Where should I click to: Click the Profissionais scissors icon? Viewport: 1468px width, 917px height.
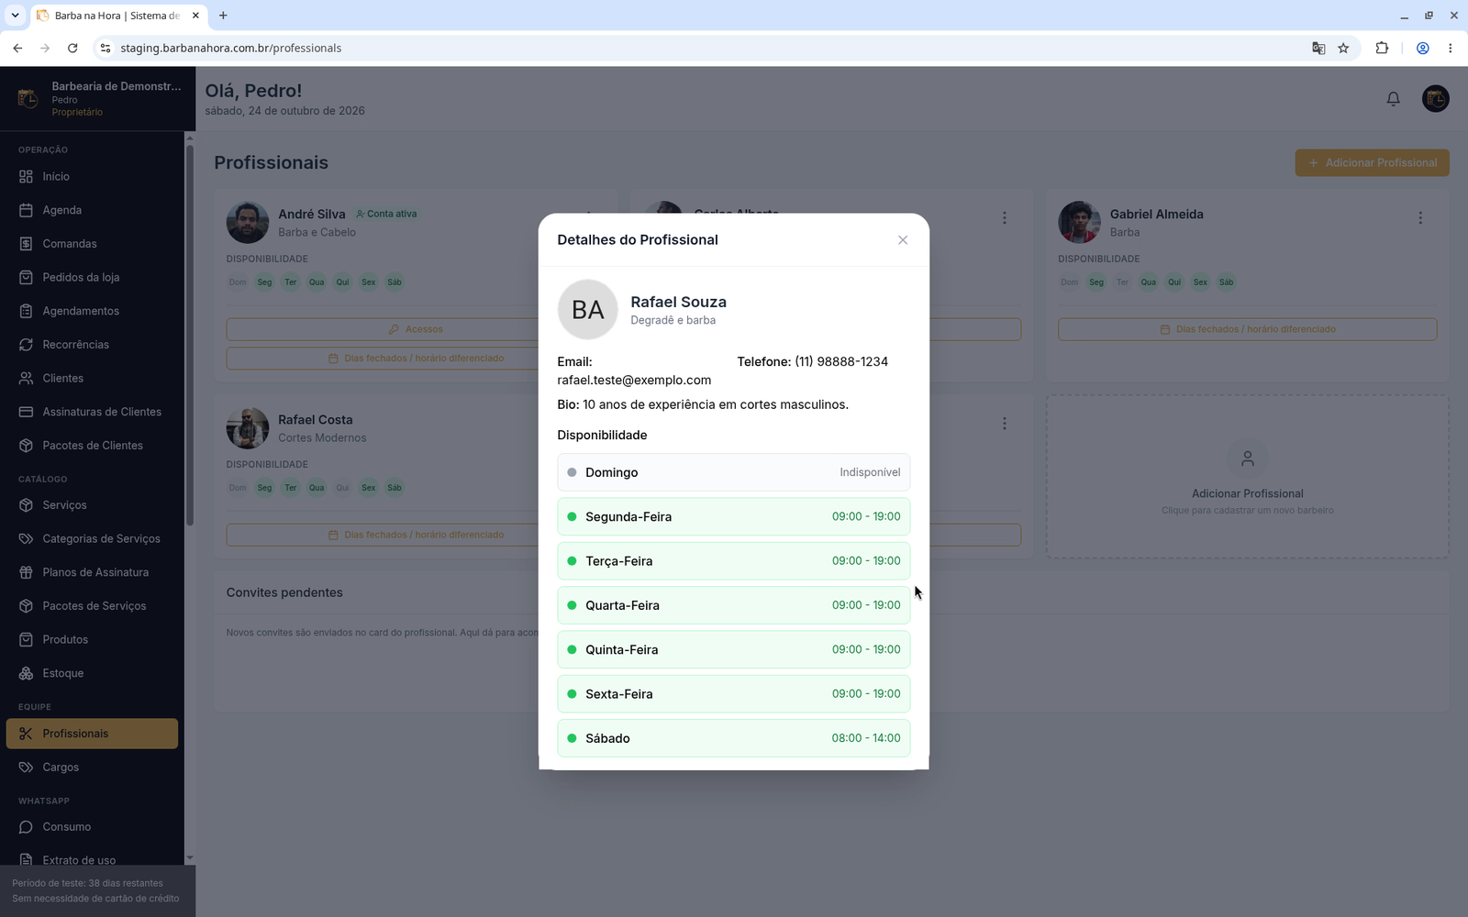pyautogui.click(x=26, y=734)
